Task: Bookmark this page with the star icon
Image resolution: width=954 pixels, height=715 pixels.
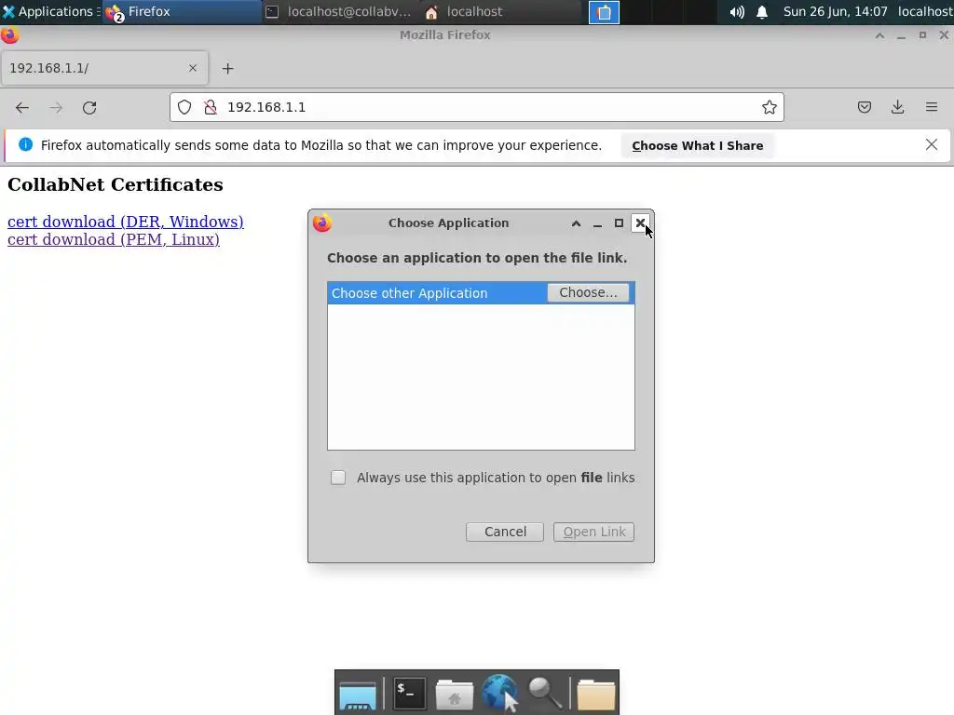Action: click(769, 108)
